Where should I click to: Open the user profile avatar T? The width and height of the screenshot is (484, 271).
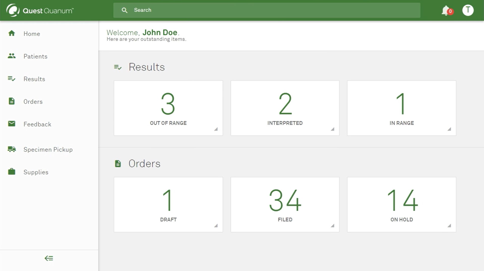(x=468, y=10)
